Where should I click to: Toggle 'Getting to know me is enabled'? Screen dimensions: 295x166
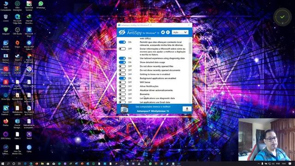(122, 74)
